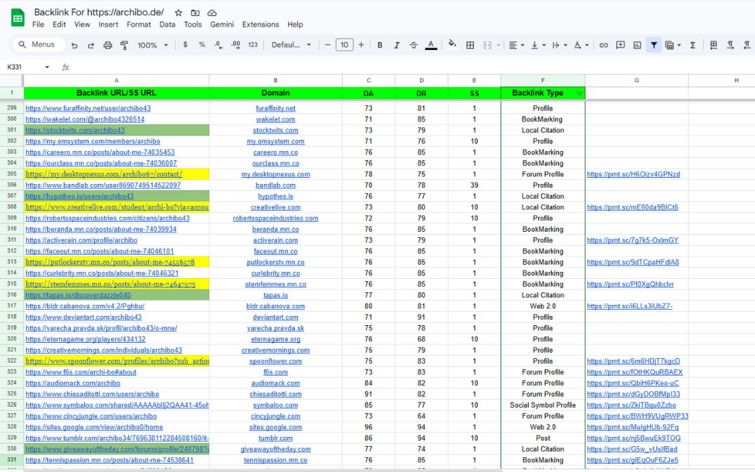Viewport: 755px width, 472px height.
Task: Star this spreadsheet document
Action: click(178, 13)
